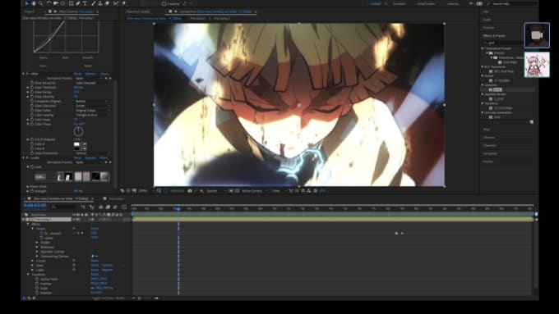Click the Curves Smooth button
The image size is (559, 314).
tap(88, 57)
